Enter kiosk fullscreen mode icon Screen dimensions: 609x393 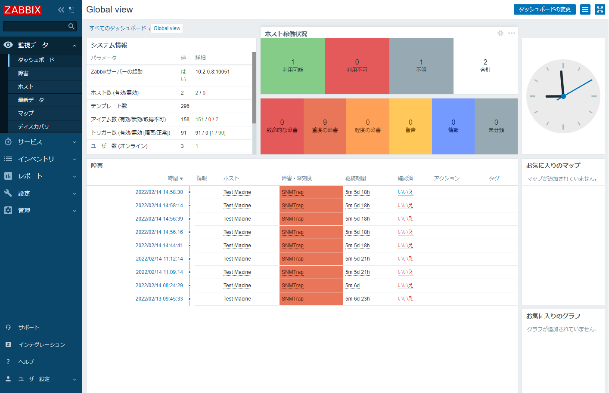(600, 9)
